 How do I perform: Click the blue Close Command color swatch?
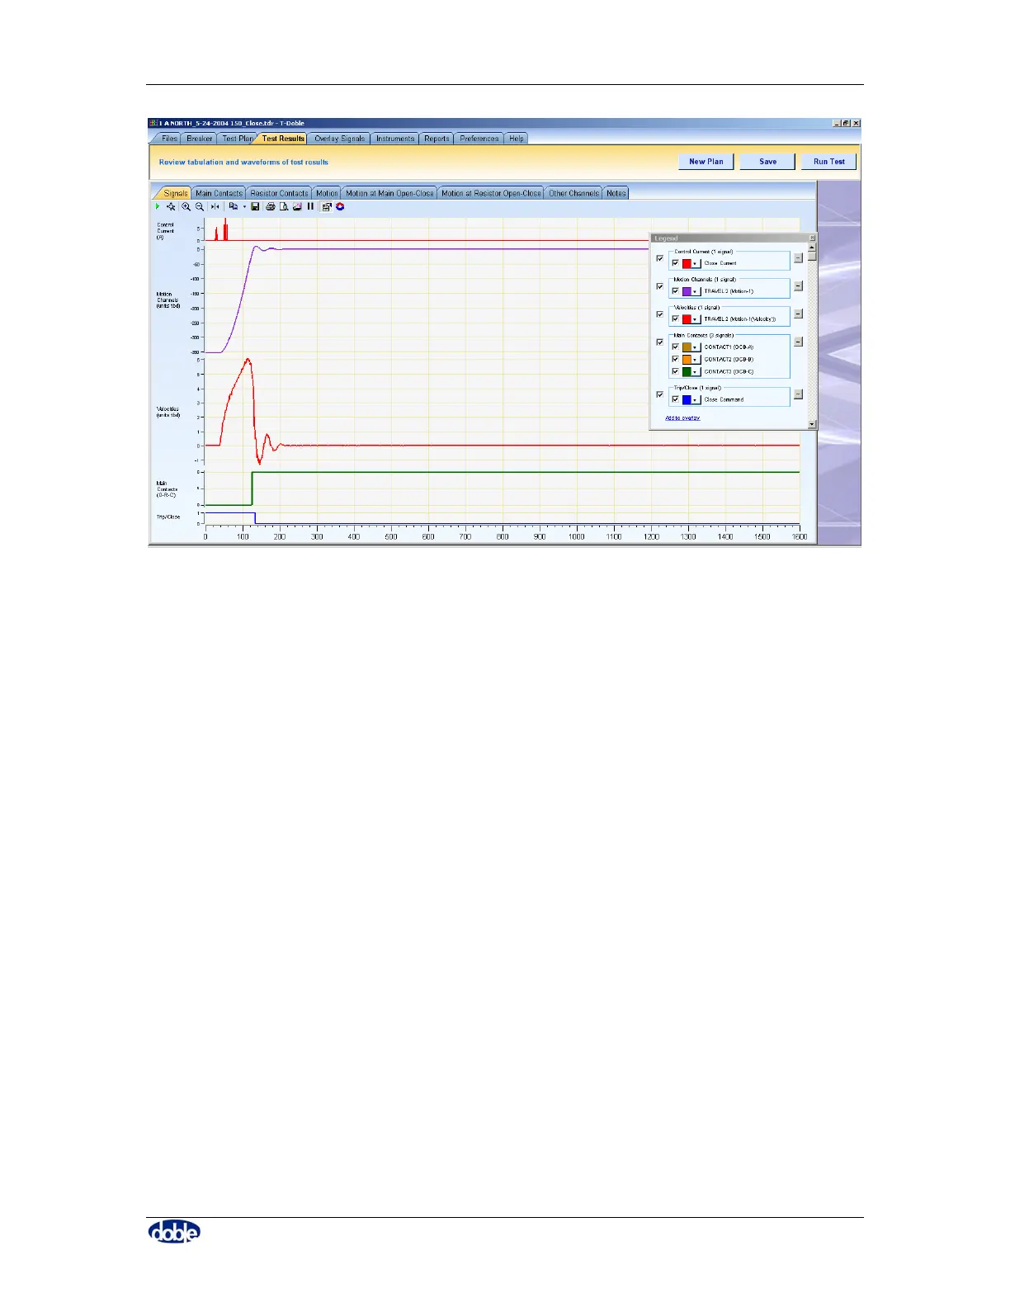coord(687,399)
